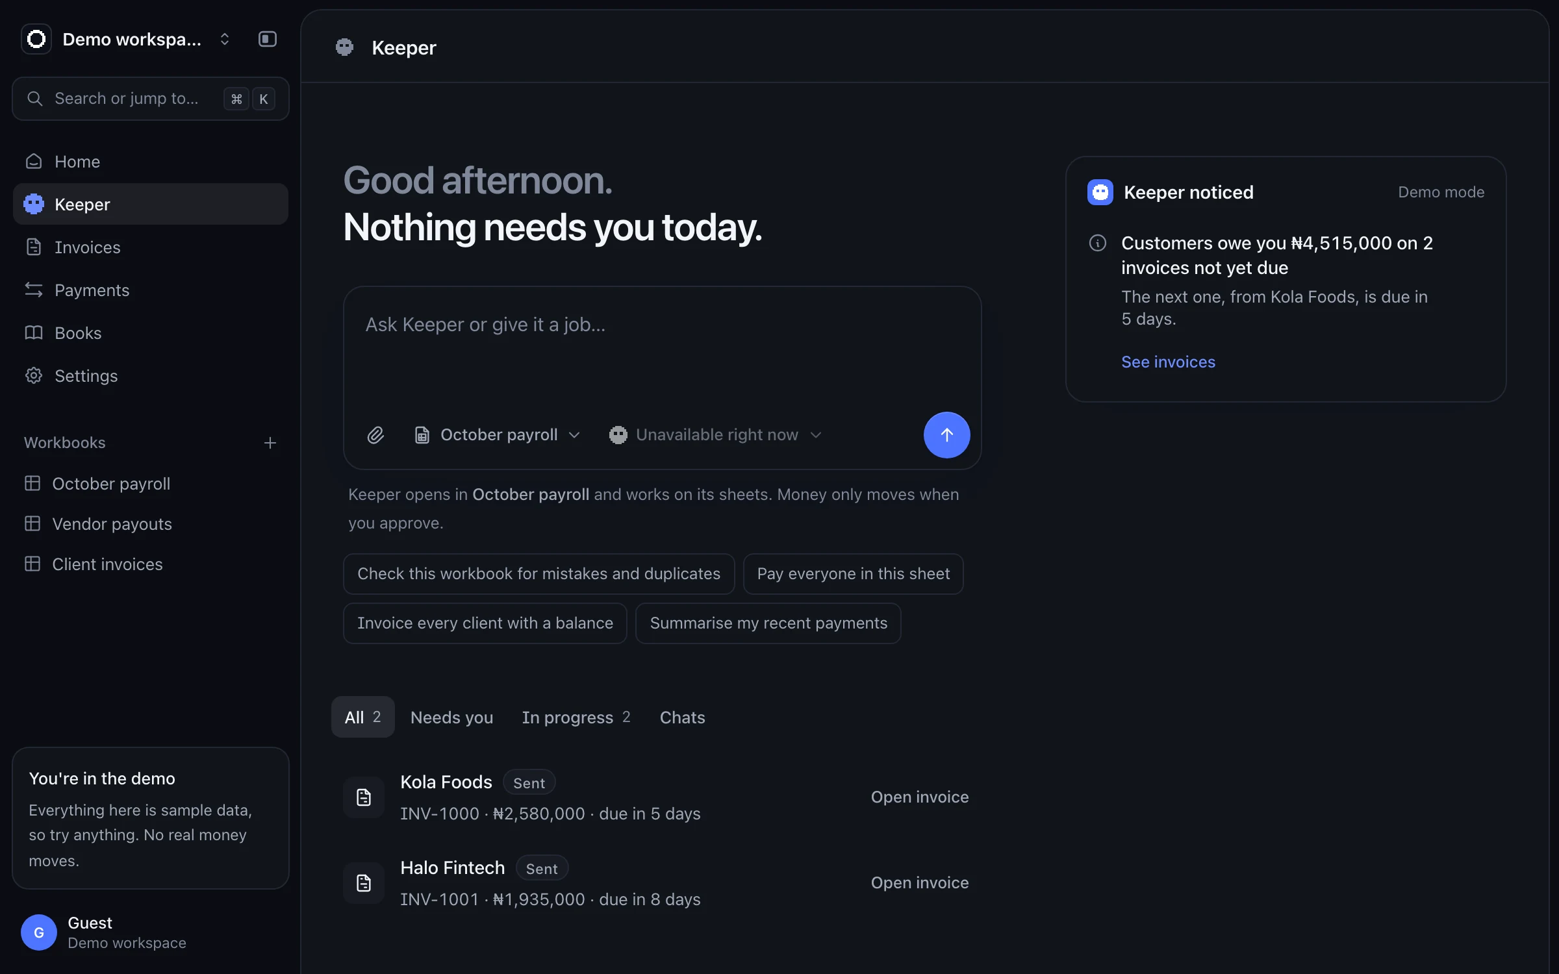
Task: Click the Guest avatar circle
Action: coord(39,932)
